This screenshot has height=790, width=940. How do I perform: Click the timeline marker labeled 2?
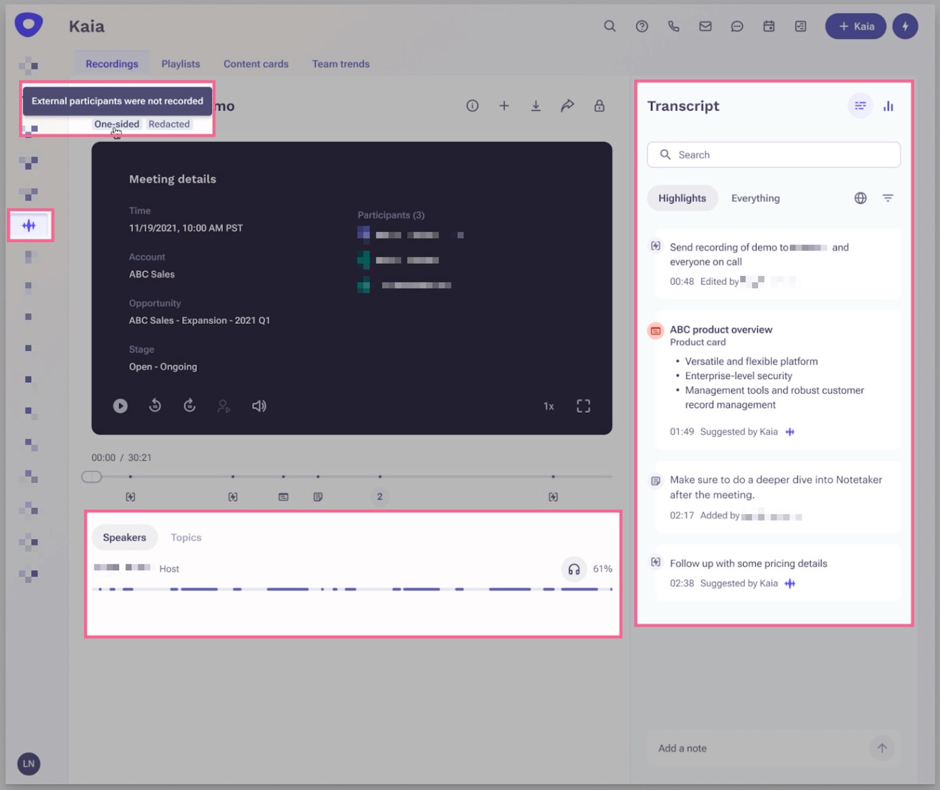380,496
